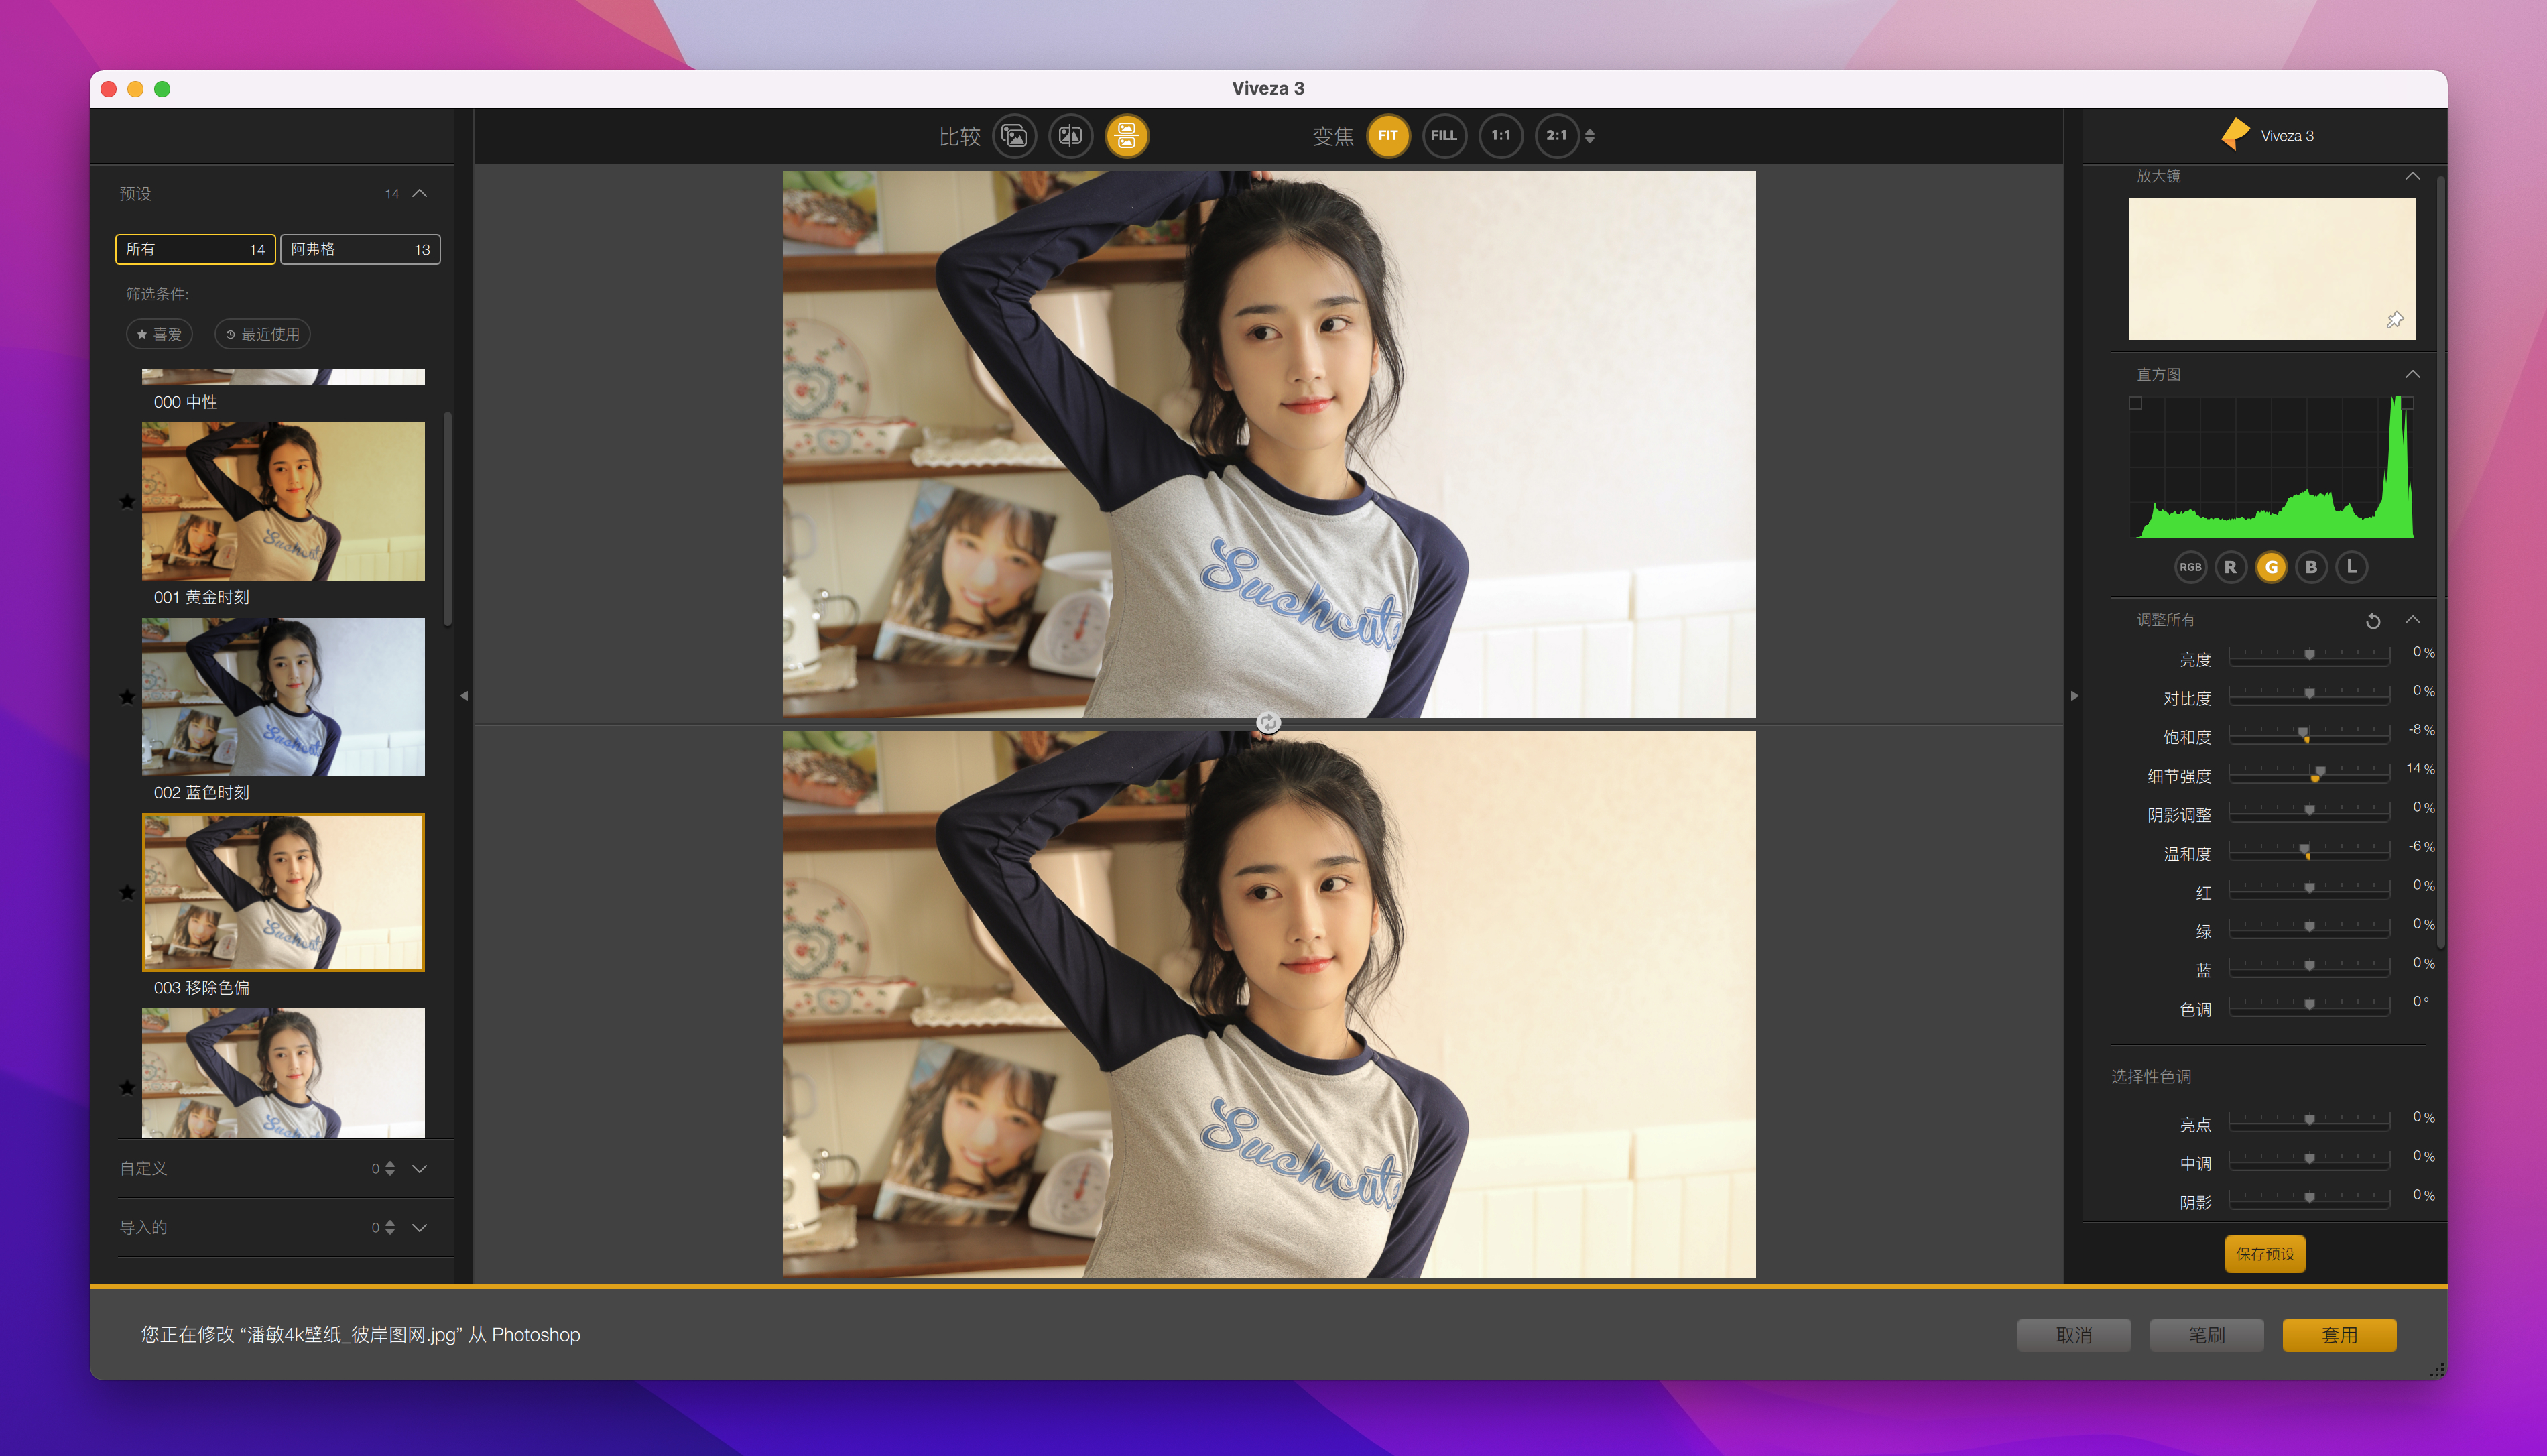Switch to the 阿弗格 preset tab
The width and height of the screenshot is (2547, 1456).
click(x=360, y=249)
